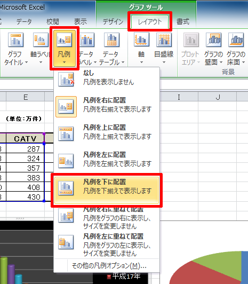Expand the 軸ラベル dropdown arrow
This screenshot has height=284, width=248.
(x=41, y=62)
